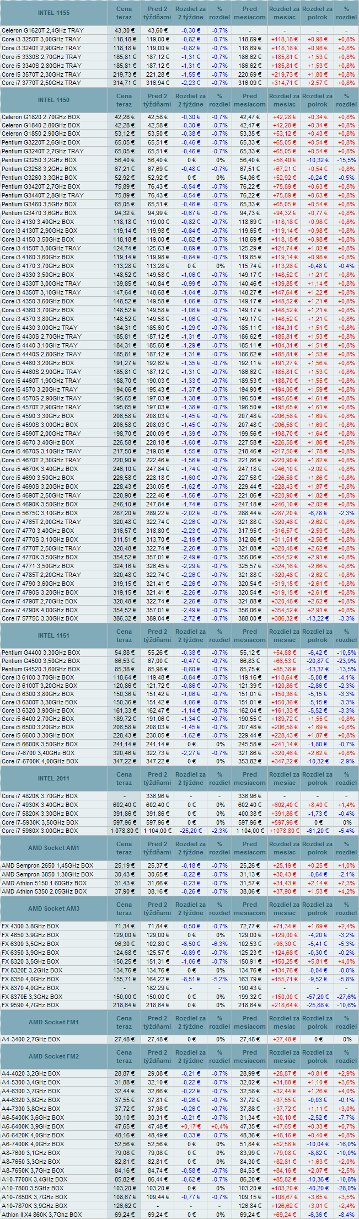
Task: Click the 1 078,80 € current price cell
Action: [x=124, y=831]
